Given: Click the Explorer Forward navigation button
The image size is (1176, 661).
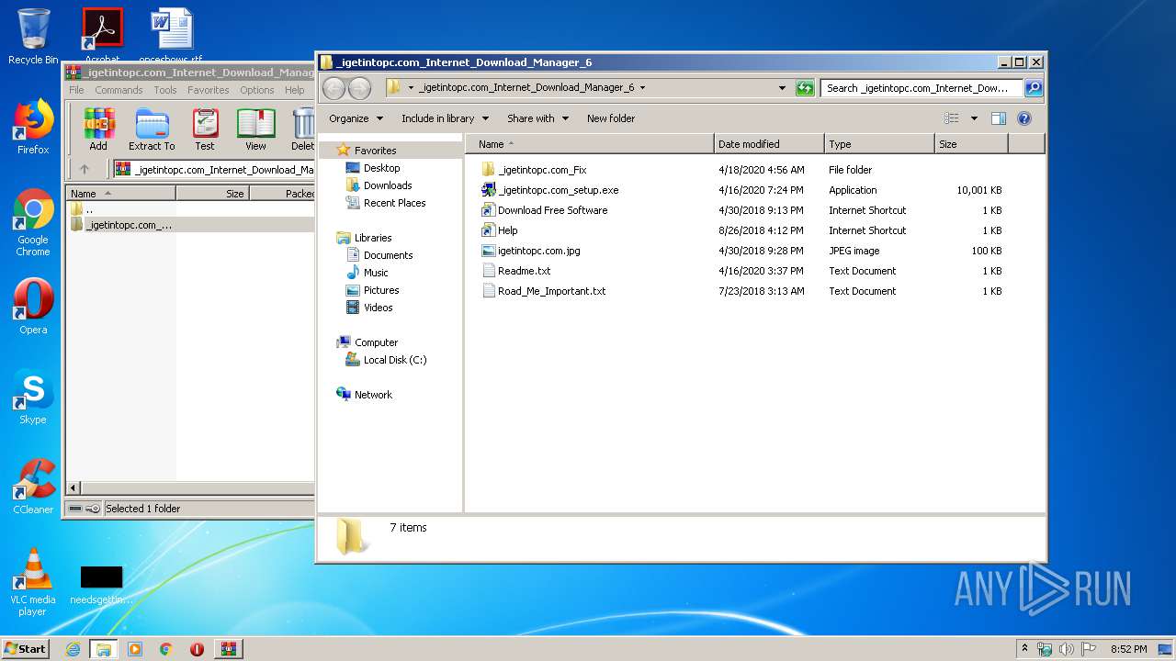Looking at the screenshot, I should point(359,88).
